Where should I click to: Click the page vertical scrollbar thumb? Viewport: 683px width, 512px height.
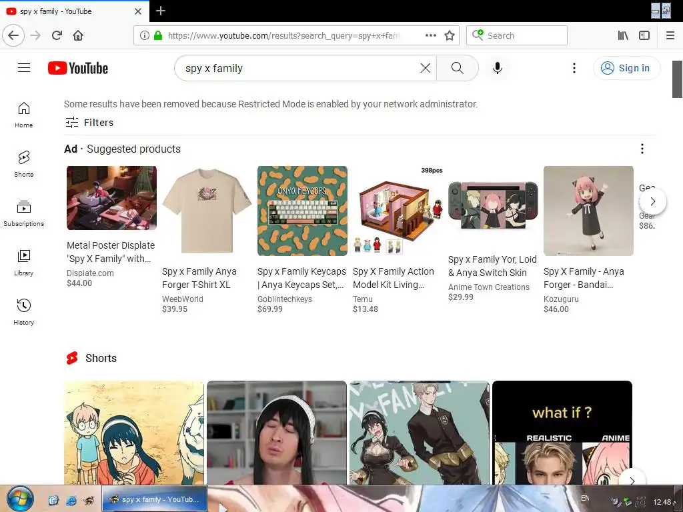tap(677, 79)
